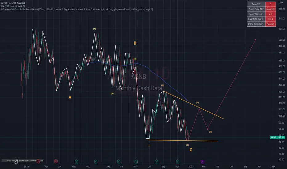The image size is (287, 169).
Task: Click the green earnings marker between Jul and Sep 2022
Action: (x=156, y=161)
